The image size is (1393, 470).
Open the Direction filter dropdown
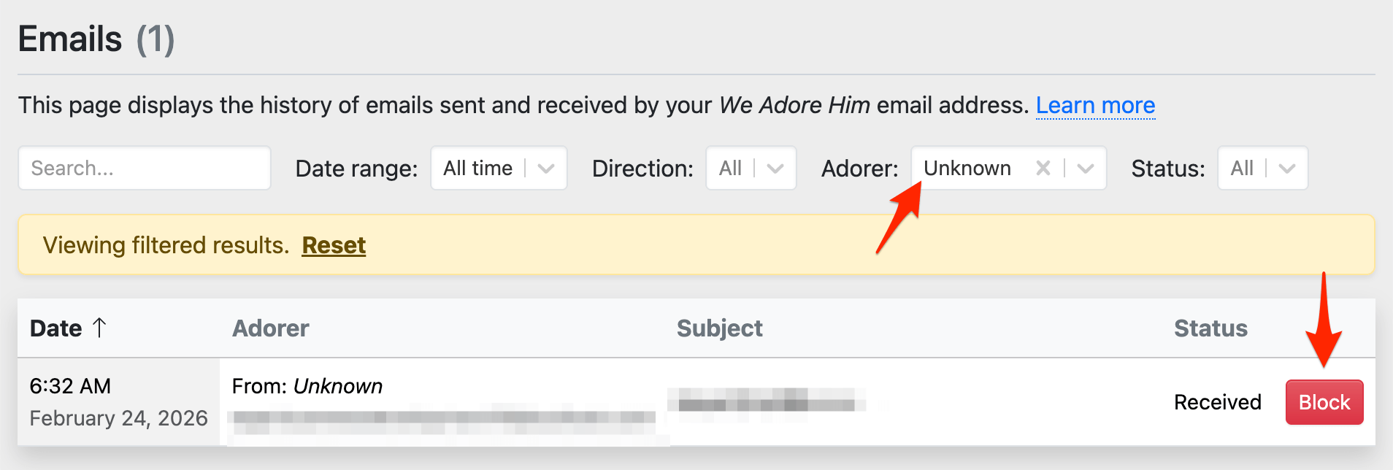point(750,169)
